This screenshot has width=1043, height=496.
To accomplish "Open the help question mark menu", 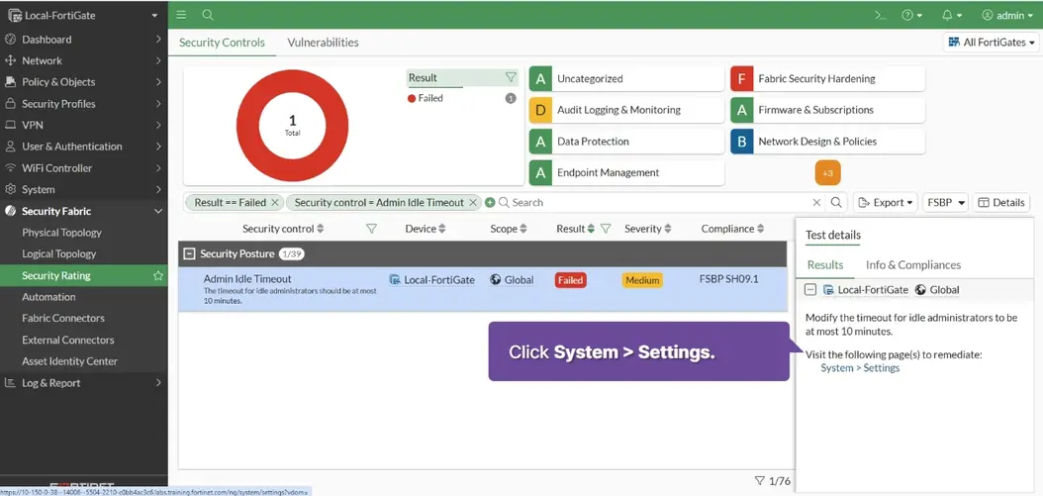I will pos(912,15).
